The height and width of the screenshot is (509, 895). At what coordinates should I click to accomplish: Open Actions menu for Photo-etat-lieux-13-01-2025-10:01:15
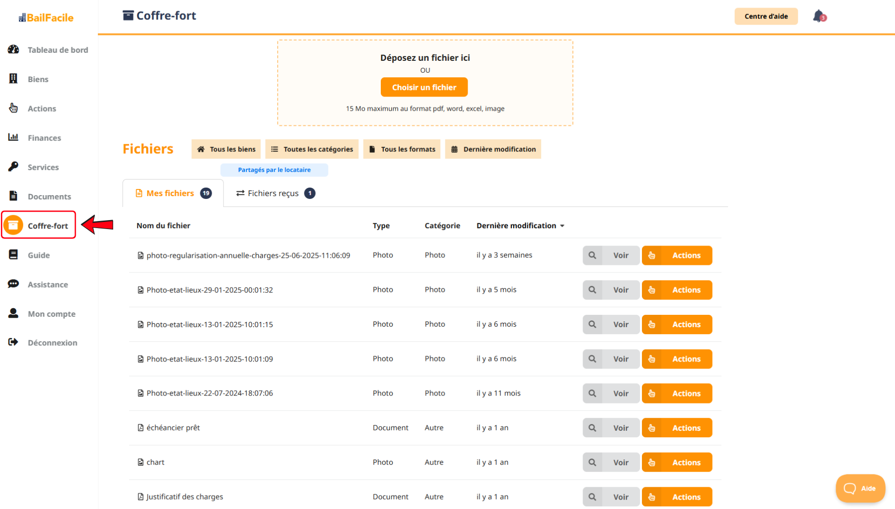pos(677,324)
